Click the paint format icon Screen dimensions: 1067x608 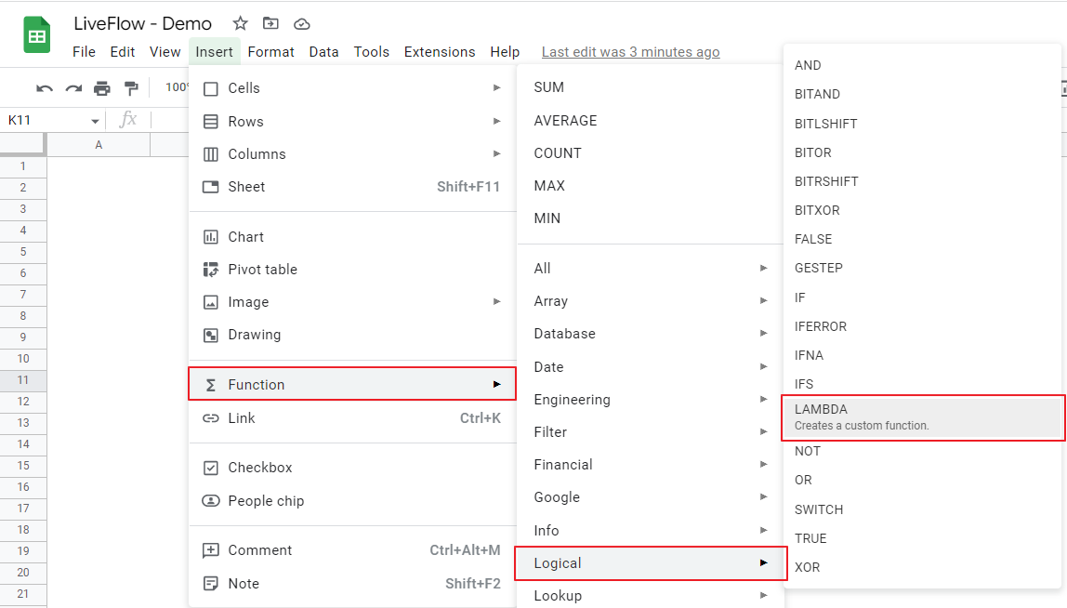(x=131, y=87)
